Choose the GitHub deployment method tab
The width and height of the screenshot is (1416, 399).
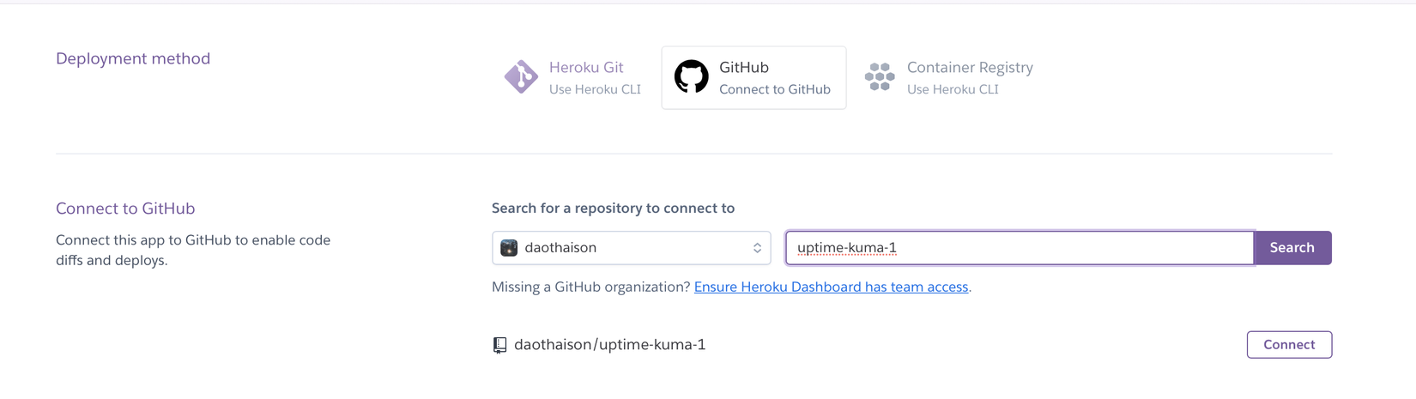753,77
